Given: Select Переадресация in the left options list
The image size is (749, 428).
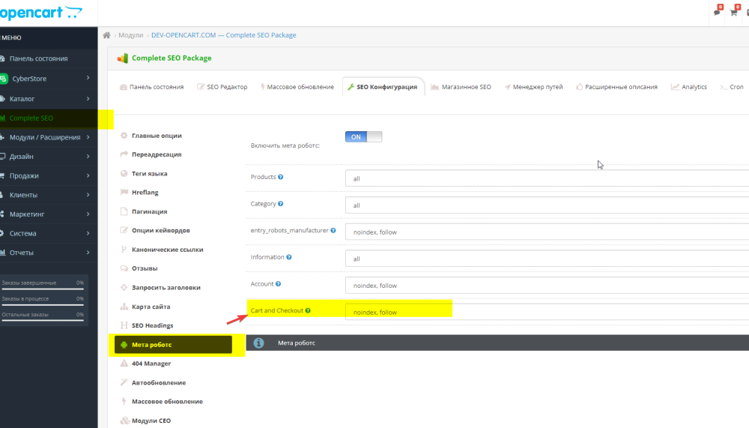Looking at the screenshot, I should tap(156, 154).
